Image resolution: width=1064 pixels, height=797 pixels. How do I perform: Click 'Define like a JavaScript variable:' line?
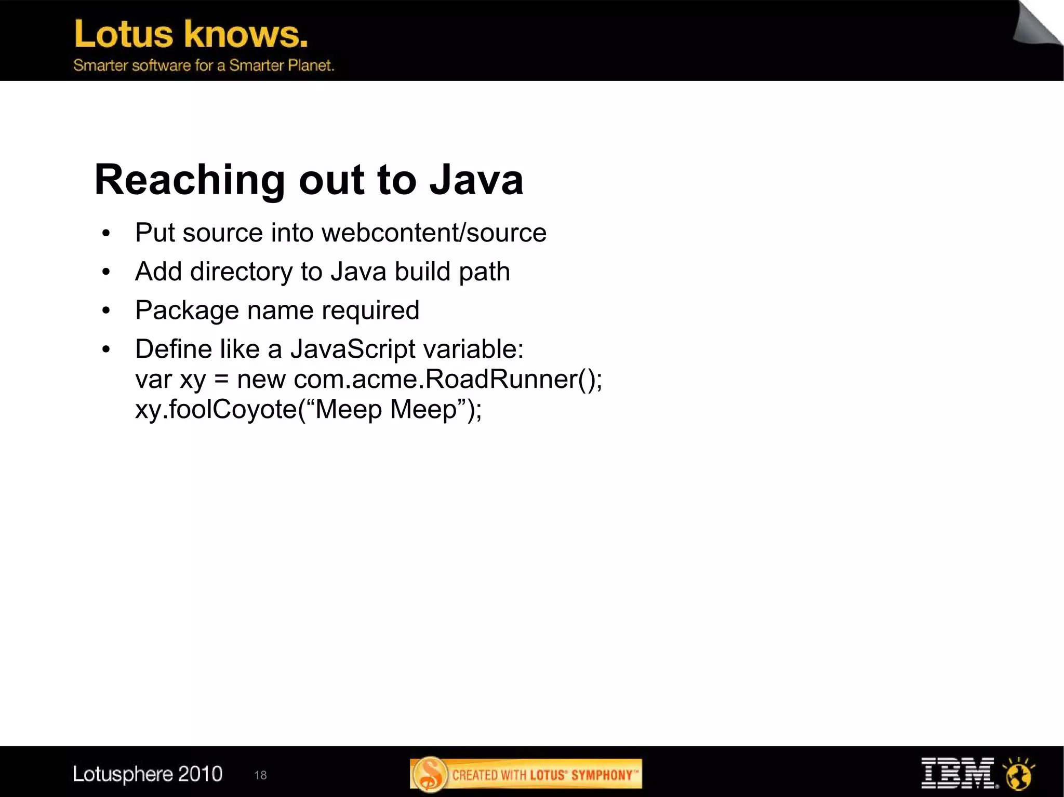[x=329, y=349]
